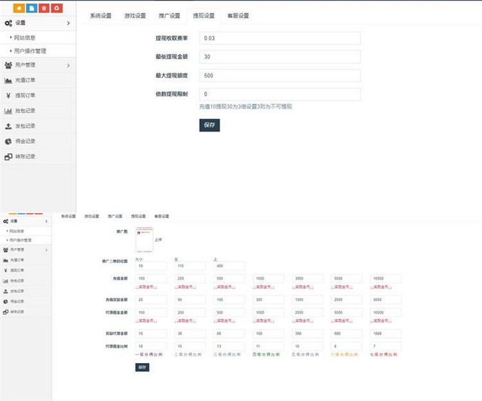
Task: Open the 系统设置 tab on withdrawal page
Action: tap(101, 15)
